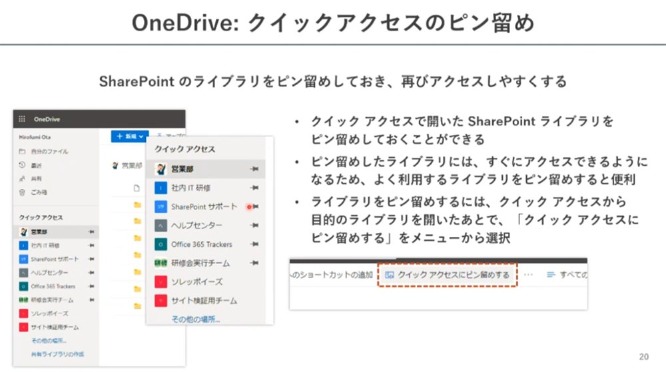Click Office 365 Trackers icon in sidebar
The height and width of the screenshot is (372, 666).
point(23,286)
